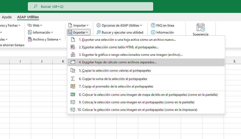The width and height of the screenshot is (241, 139).
Task: Choose Exportar selección como tabla HTML
Action: click(146, 47)
